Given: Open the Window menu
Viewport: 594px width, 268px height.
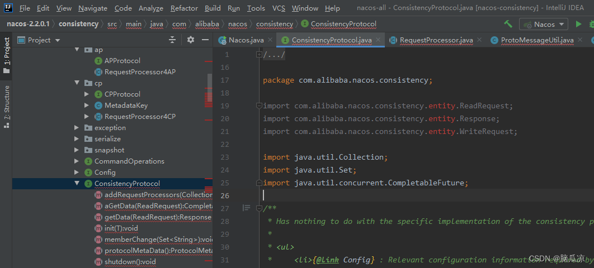Looking at the screenshot, I should coord(305,8).
